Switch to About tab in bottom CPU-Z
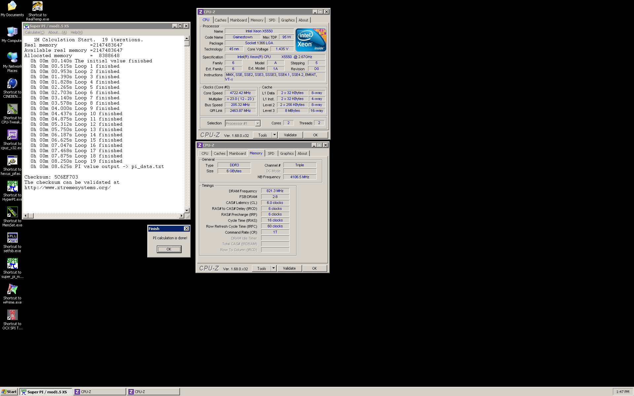The height and width of the screenshot is (396, 634). (x=302, y=153)
